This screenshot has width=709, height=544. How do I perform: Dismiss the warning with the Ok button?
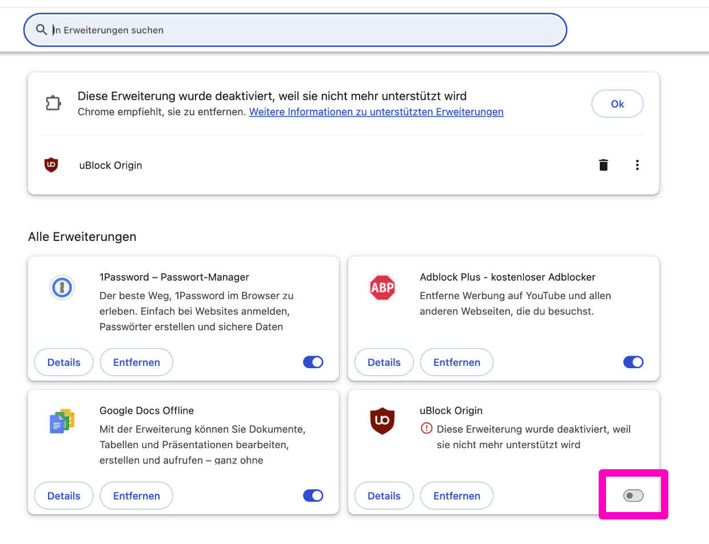click(x=617, y=104)
